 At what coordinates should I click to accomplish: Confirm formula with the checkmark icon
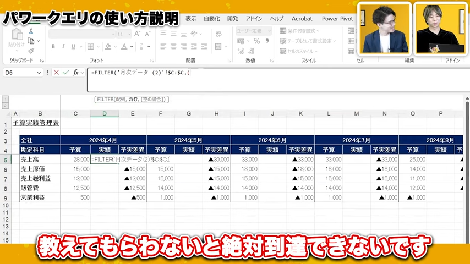click(x=65, y=73)
